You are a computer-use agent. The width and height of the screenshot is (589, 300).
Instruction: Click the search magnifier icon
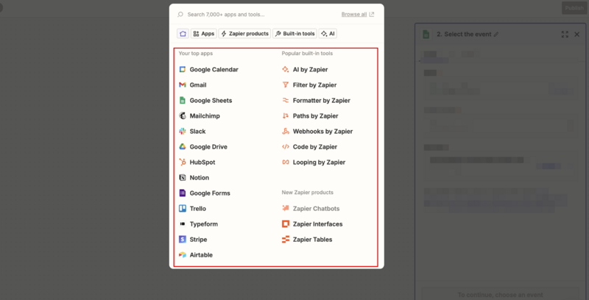coord(180,14)
